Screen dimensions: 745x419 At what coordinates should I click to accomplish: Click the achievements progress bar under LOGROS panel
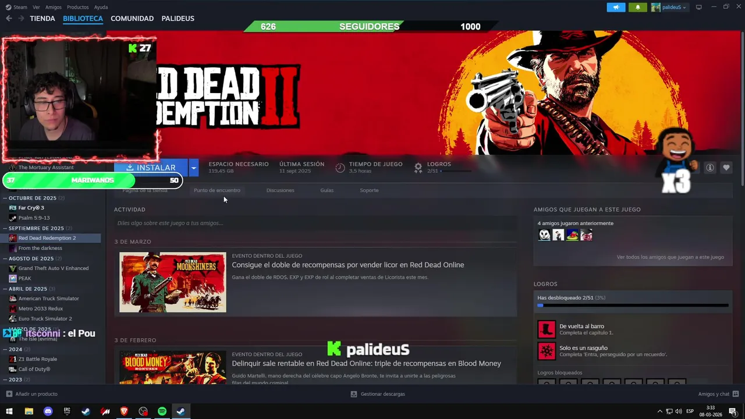coord(633,305)
